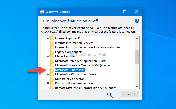Click the scroll down arrow in features list

point(137,86)
